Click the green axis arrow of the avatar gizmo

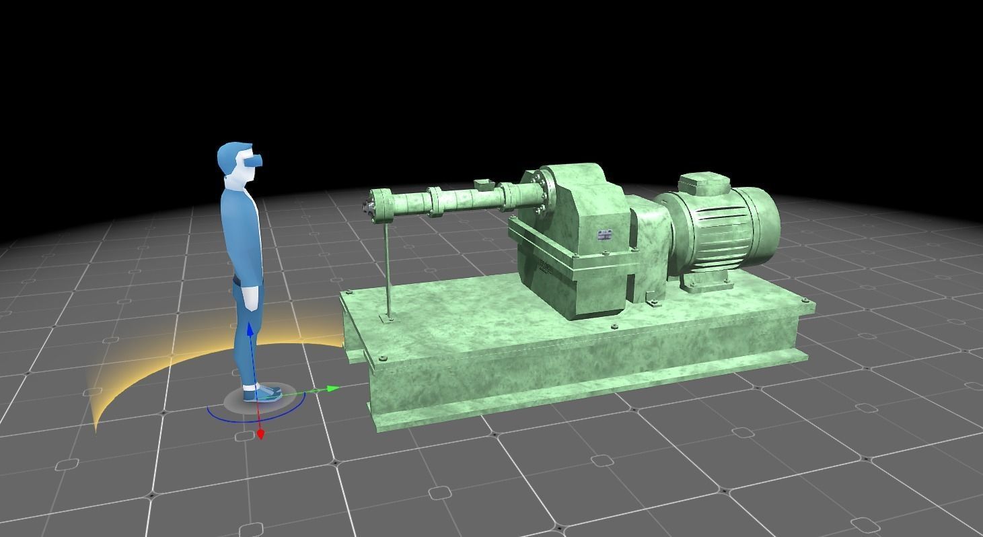click(332, 388)
